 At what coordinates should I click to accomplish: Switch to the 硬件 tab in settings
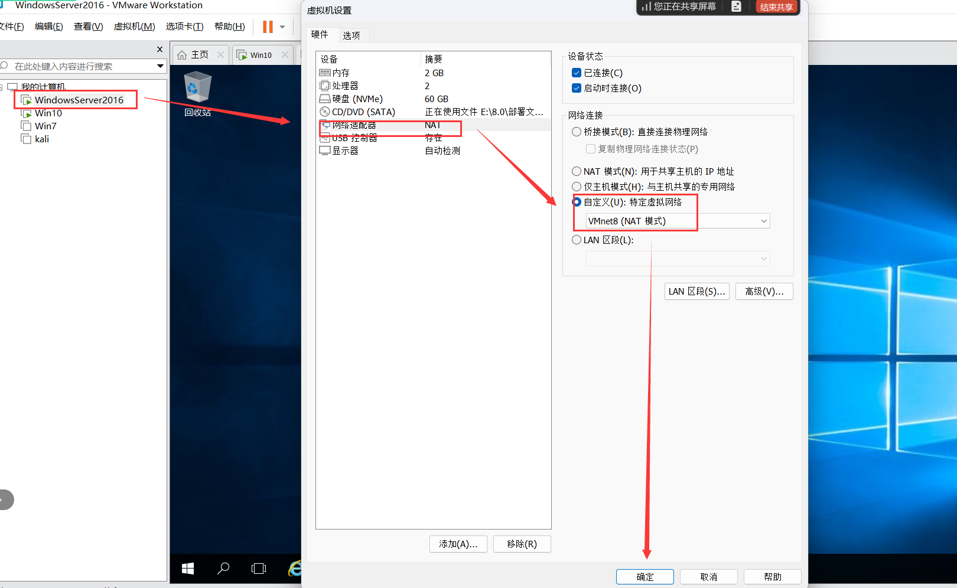coord(320,34)
